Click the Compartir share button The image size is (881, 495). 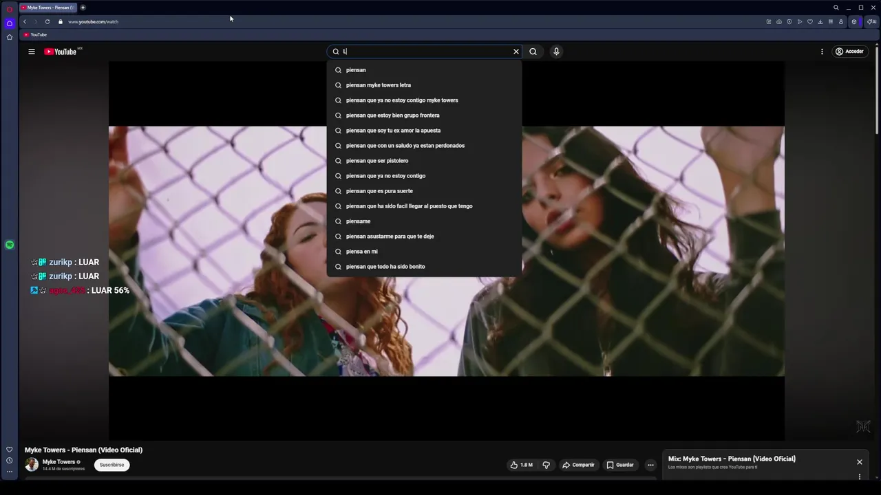tap(578, 465)
